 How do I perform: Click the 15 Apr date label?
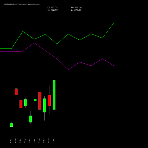pos(34,141)
